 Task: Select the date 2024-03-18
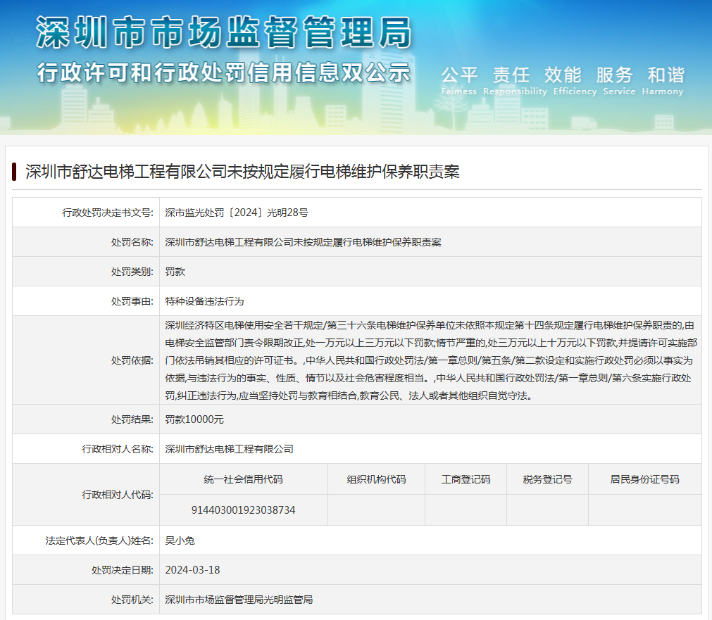pyautogui.click(x=192, y=570)
